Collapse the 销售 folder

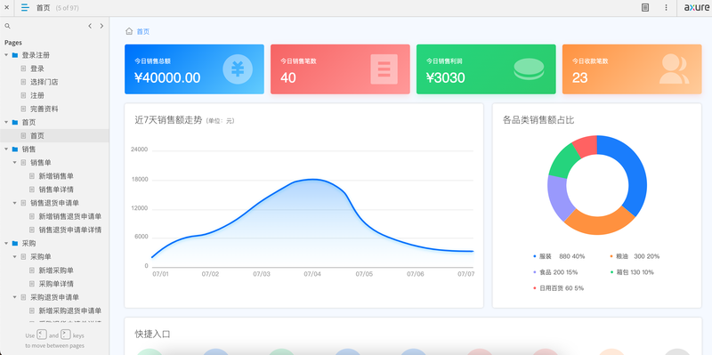[x=6, y=149]
